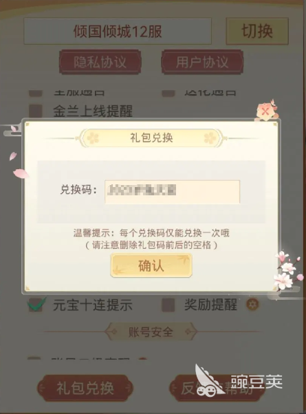The width and height of the screenshot is (306, 414).
Task: Click the left flower ornament in 礼包兑换 title
Action: pyautogui.click(x=93, y=138)
